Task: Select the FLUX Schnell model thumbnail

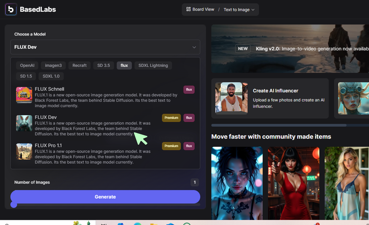Action: [24, 95]
